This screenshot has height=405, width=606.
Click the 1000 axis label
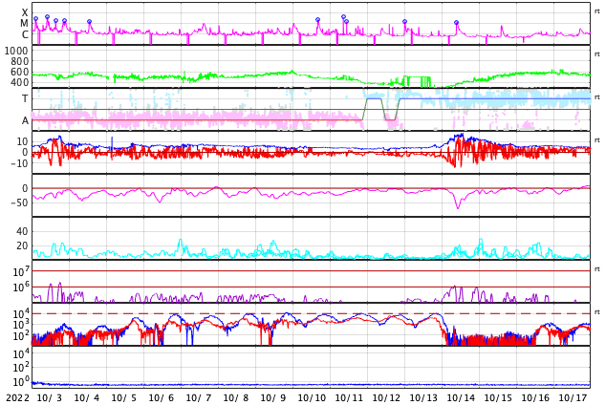coord(16,51)
